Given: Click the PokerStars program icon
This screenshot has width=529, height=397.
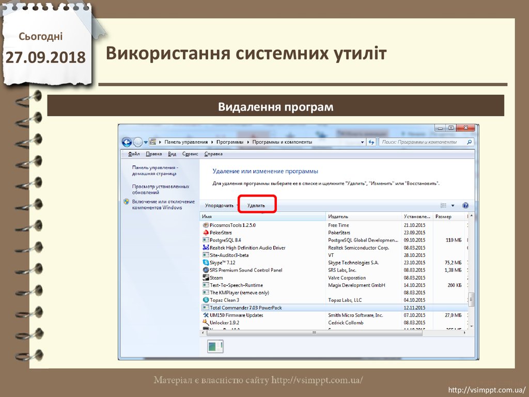Looking at the screenshot, I should point(206,233).
